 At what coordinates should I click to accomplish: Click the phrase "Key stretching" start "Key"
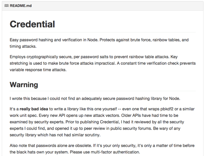[174, 57]
